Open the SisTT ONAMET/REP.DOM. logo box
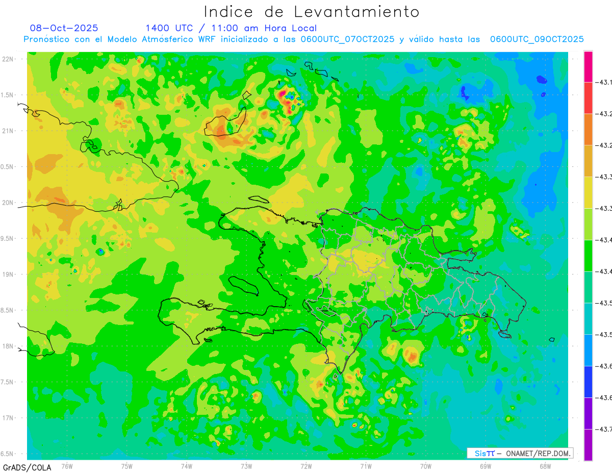 coord(520,453)
